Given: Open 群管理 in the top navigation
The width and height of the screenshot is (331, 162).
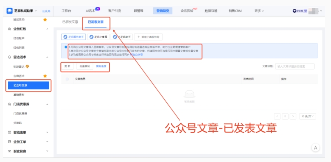Looking at the screenshot, I should (x=139, y=11).
